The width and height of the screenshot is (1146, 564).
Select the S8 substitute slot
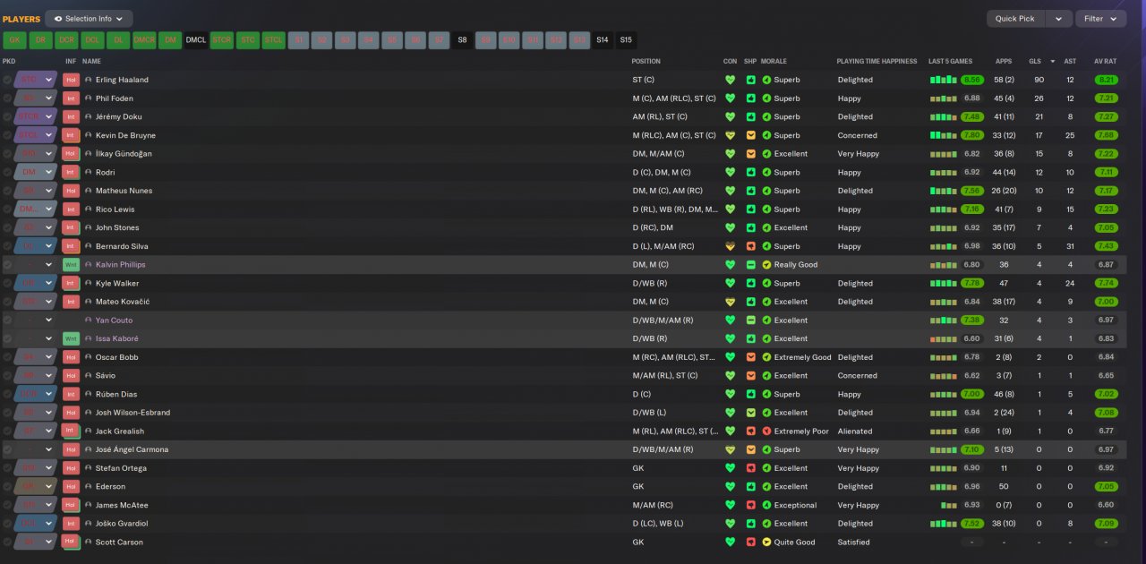click(462, 40)
